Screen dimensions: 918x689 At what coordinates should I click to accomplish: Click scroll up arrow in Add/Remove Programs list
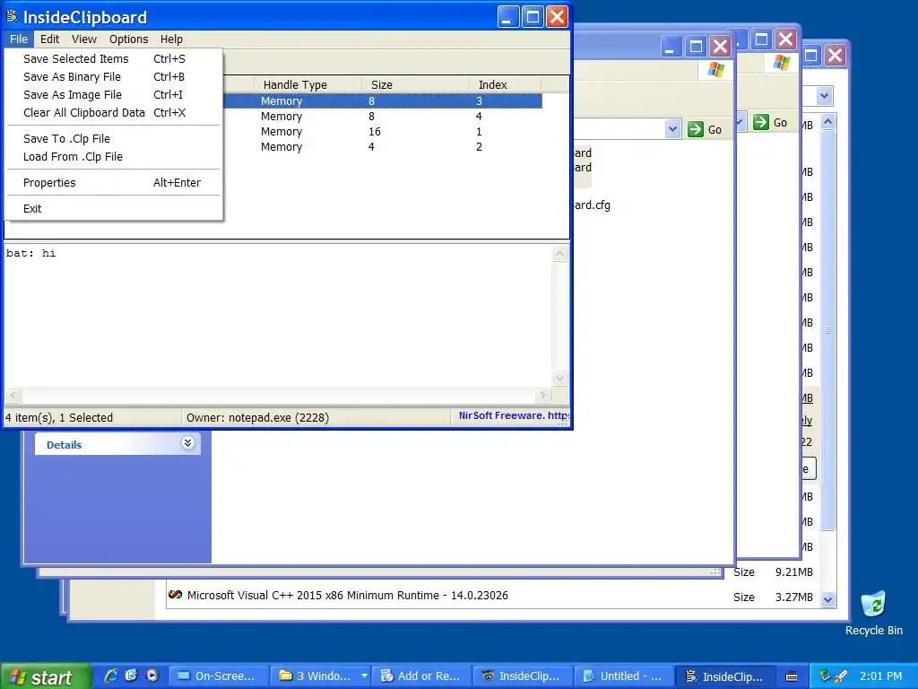[x=827, y=122]
